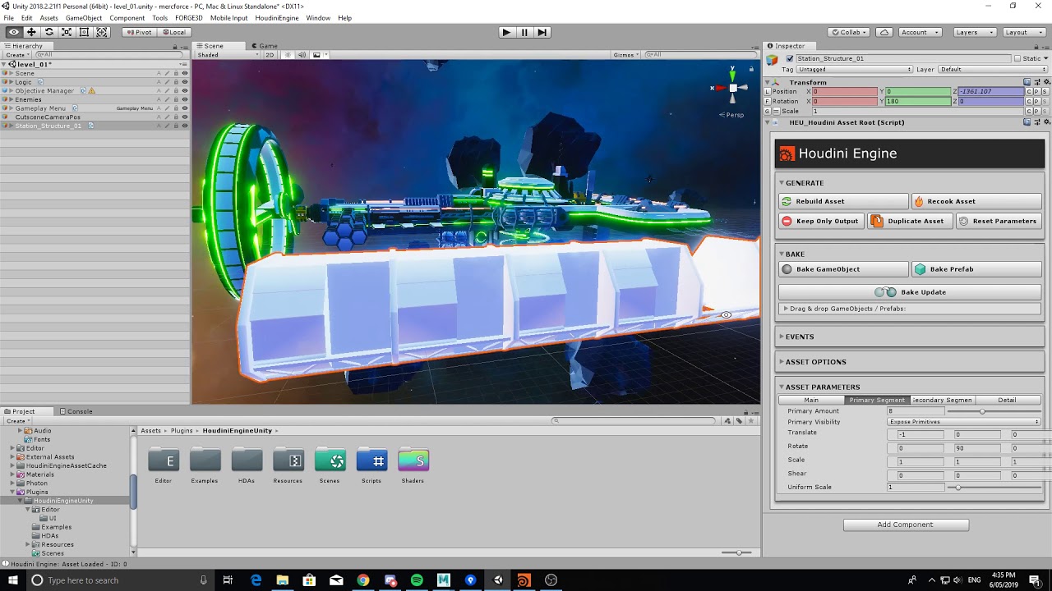Click the Step frame button
The width and height of the screenshot is (1052, 591).
[x=542, y=32]
